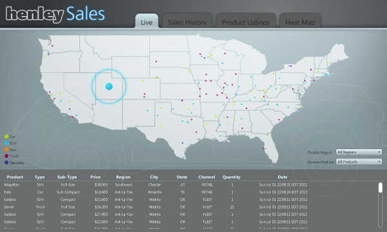Sort table by Date column header

pyautogui.click(x=282, y=177)
